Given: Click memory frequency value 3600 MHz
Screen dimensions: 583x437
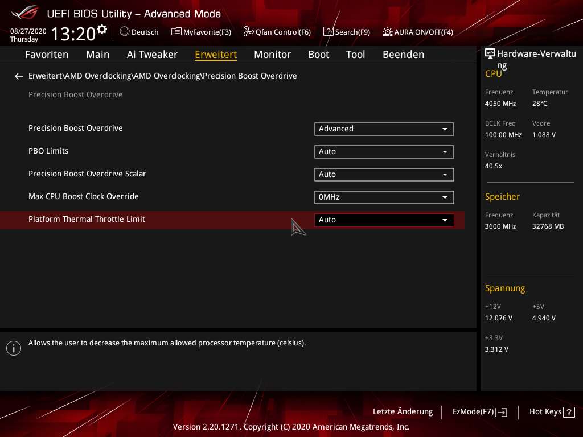Looking at the screenshot, I should tap(500, 226).
